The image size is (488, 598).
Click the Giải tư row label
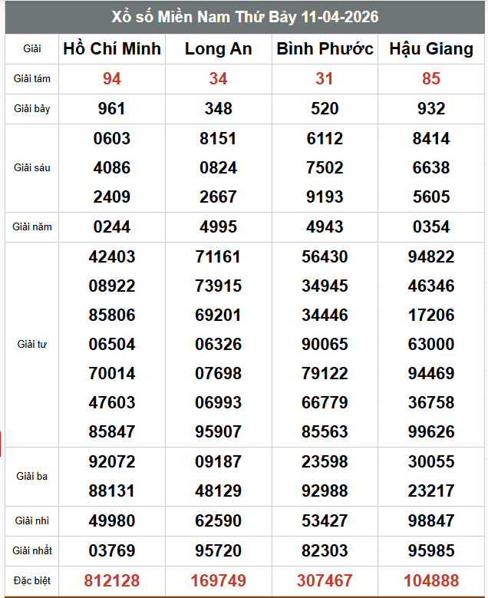tap(32, 344)
